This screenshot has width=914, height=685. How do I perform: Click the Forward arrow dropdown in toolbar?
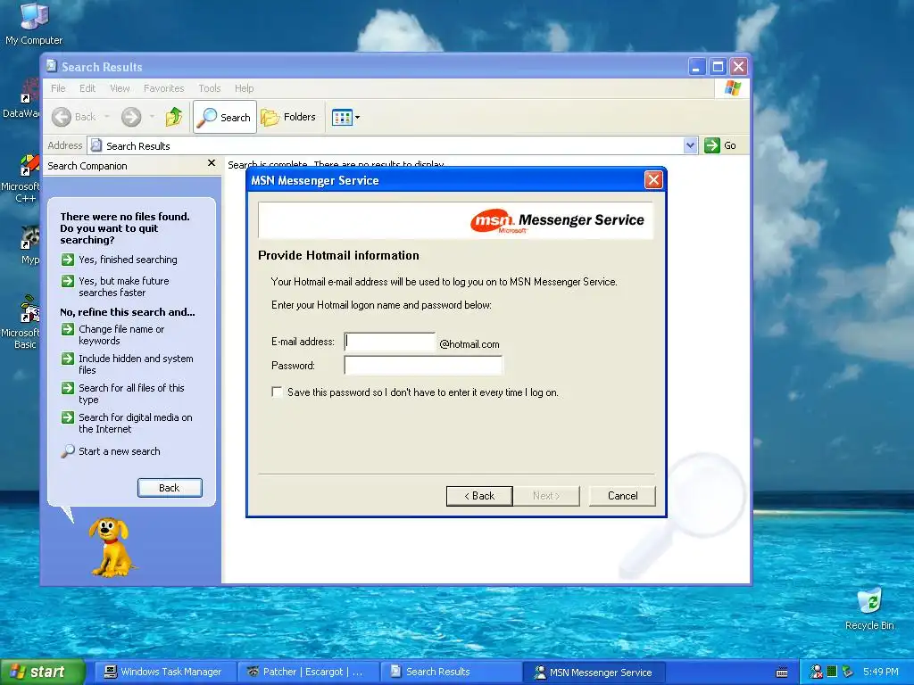click(152, 117)
